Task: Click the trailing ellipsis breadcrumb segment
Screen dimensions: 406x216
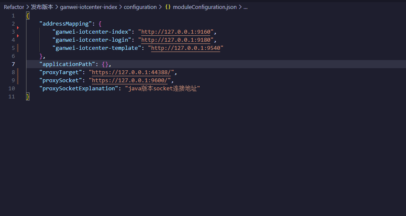Action: 245,7
